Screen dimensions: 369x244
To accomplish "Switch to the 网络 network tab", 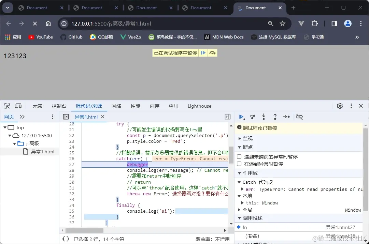I will pyautogui.click(x=116, y=106).
